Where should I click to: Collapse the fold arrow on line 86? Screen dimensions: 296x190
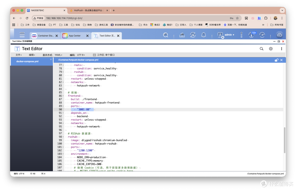coord(63,96)
